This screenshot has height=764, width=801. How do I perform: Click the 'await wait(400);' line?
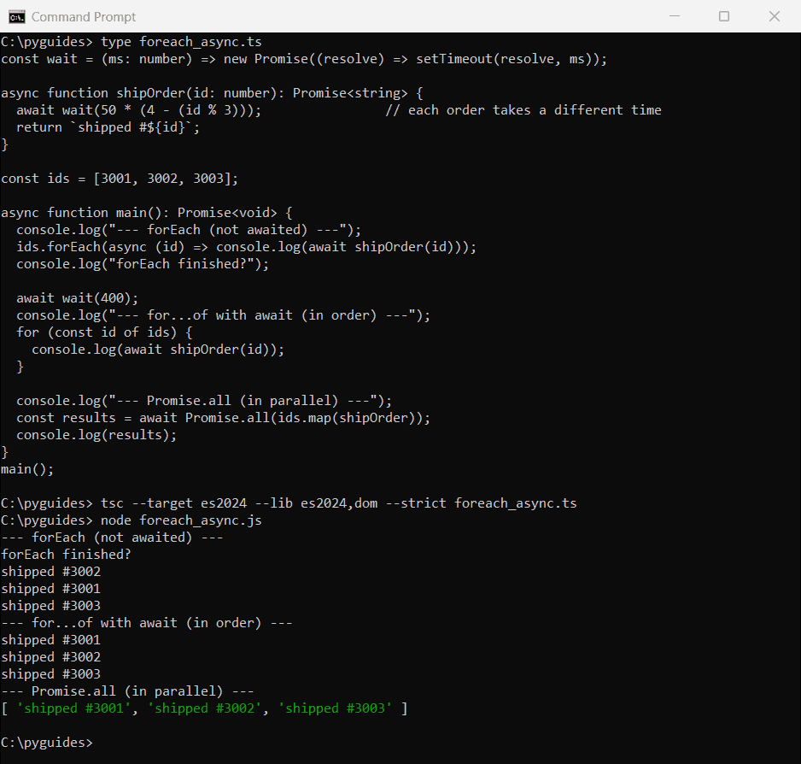[x=77, y=298]
